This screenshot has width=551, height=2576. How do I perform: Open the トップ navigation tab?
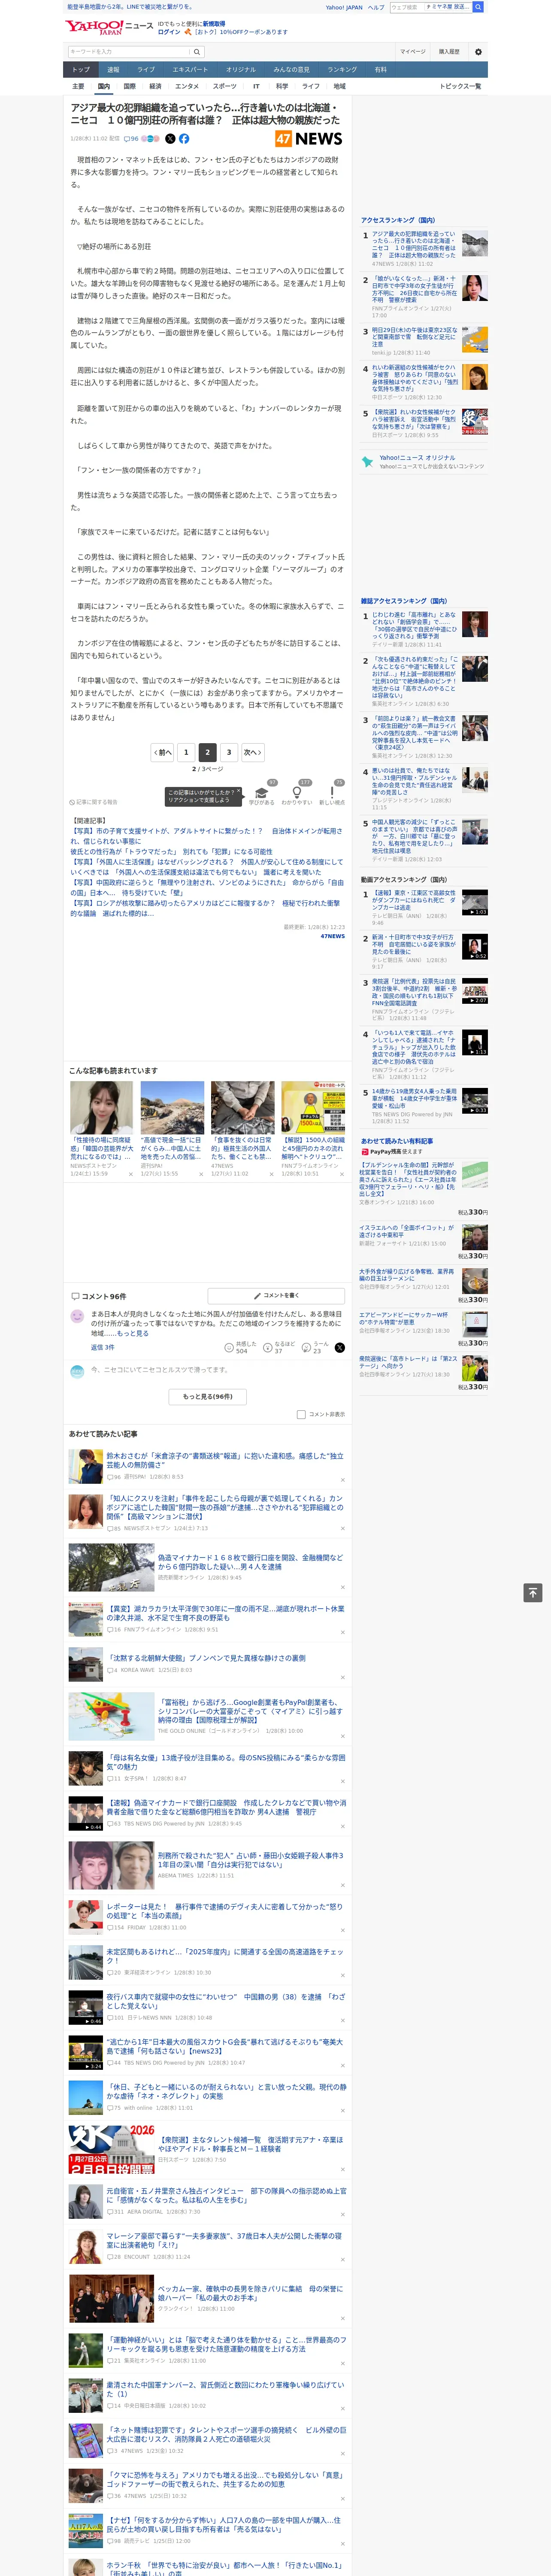point(81,70)
